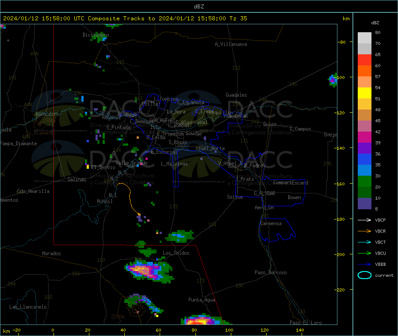Click the 'Paso_Barroso' map label
This screenshot has height=336, width=398.
click(271, 272)
